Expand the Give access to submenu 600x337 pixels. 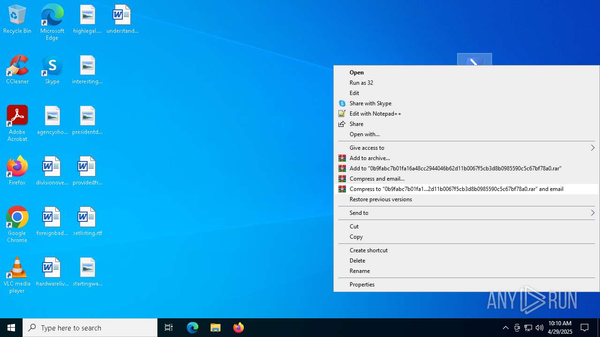click(x=466, y=148)
